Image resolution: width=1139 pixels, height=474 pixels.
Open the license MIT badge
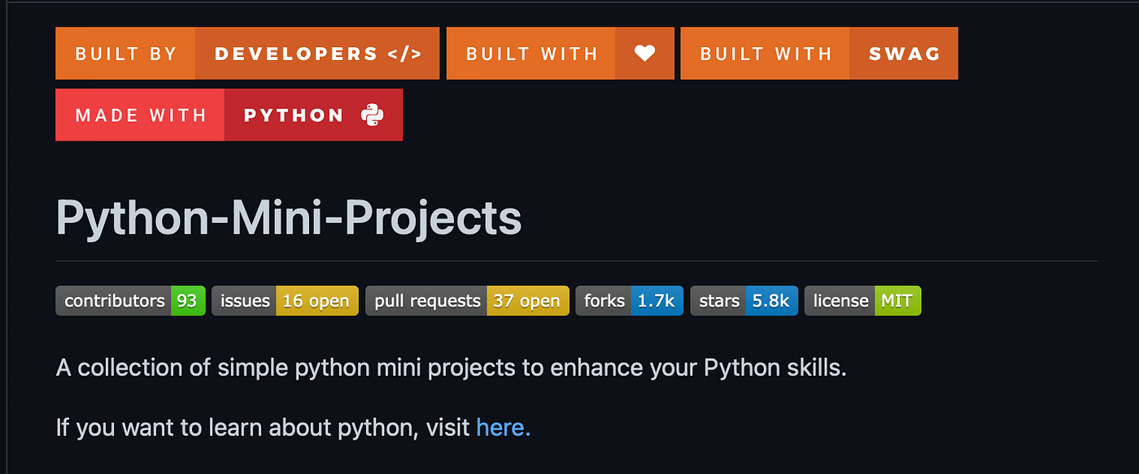coord(862,301)
